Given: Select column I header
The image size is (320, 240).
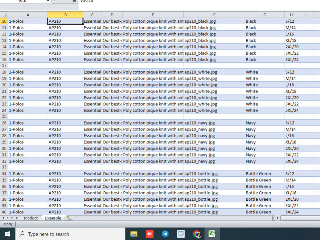Looking at the screenshot, I should tap(306, 15).
